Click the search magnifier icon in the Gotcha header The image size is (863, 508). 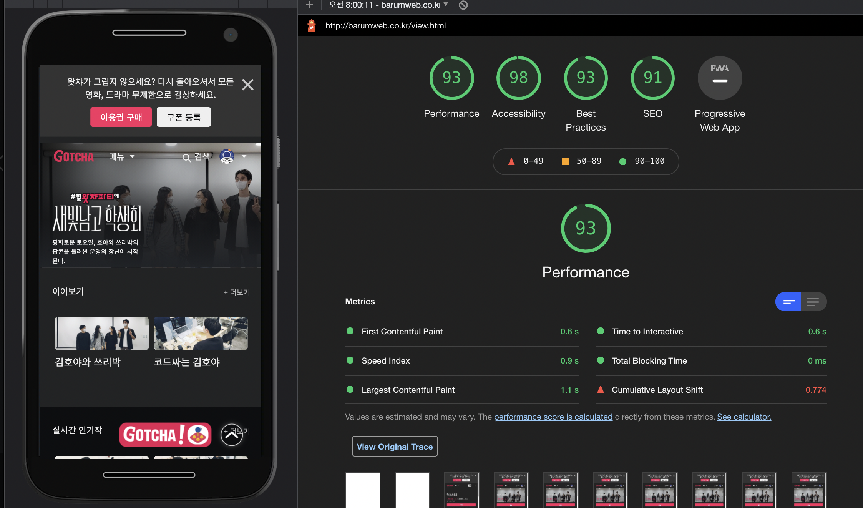pyautogui.click(x=186, y=158)
